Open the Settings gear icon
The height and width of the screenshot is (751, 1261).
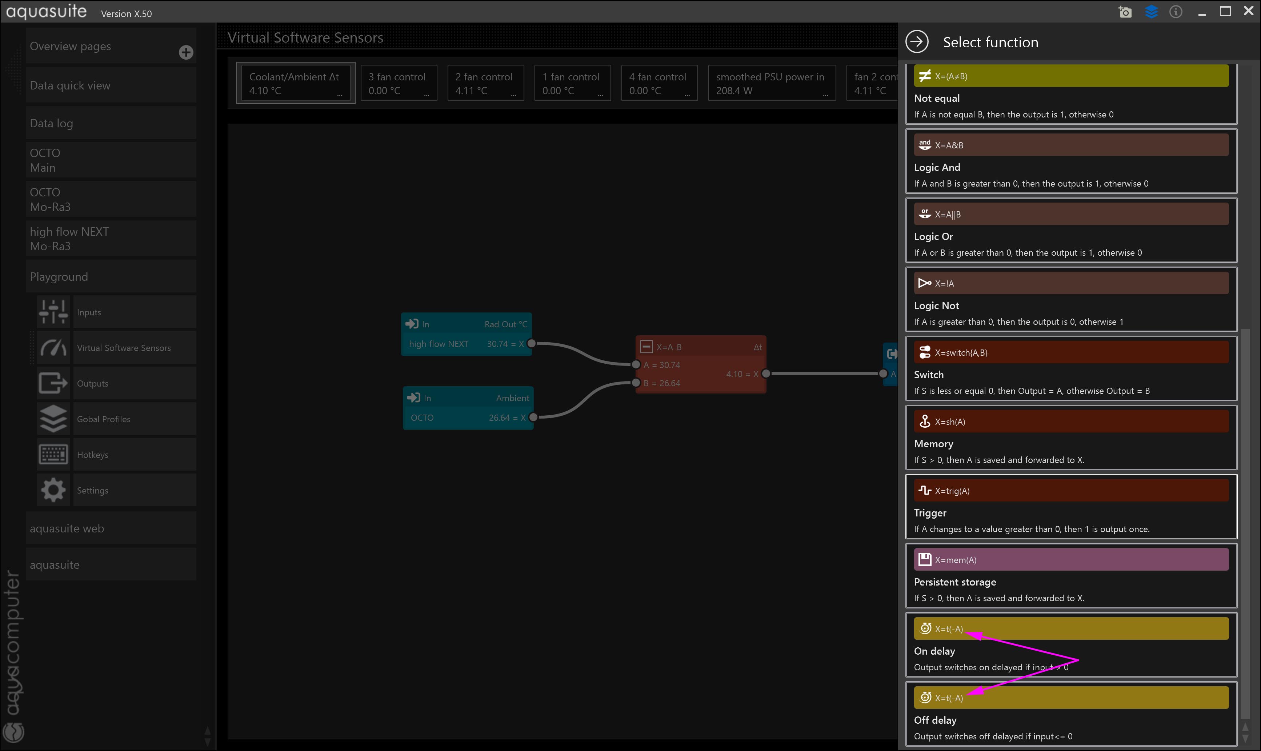tap(53, 490)
